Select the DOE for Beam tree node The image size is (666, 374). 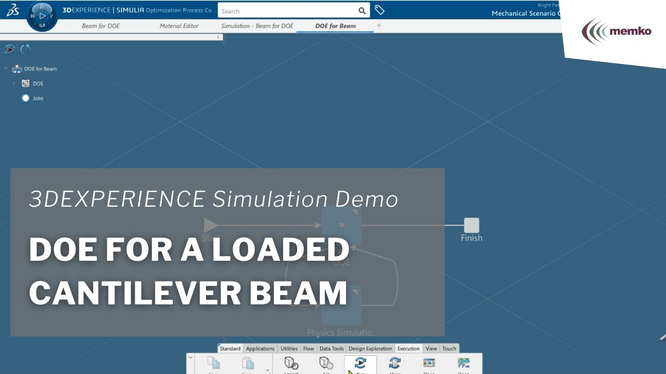tap(34, 69)
